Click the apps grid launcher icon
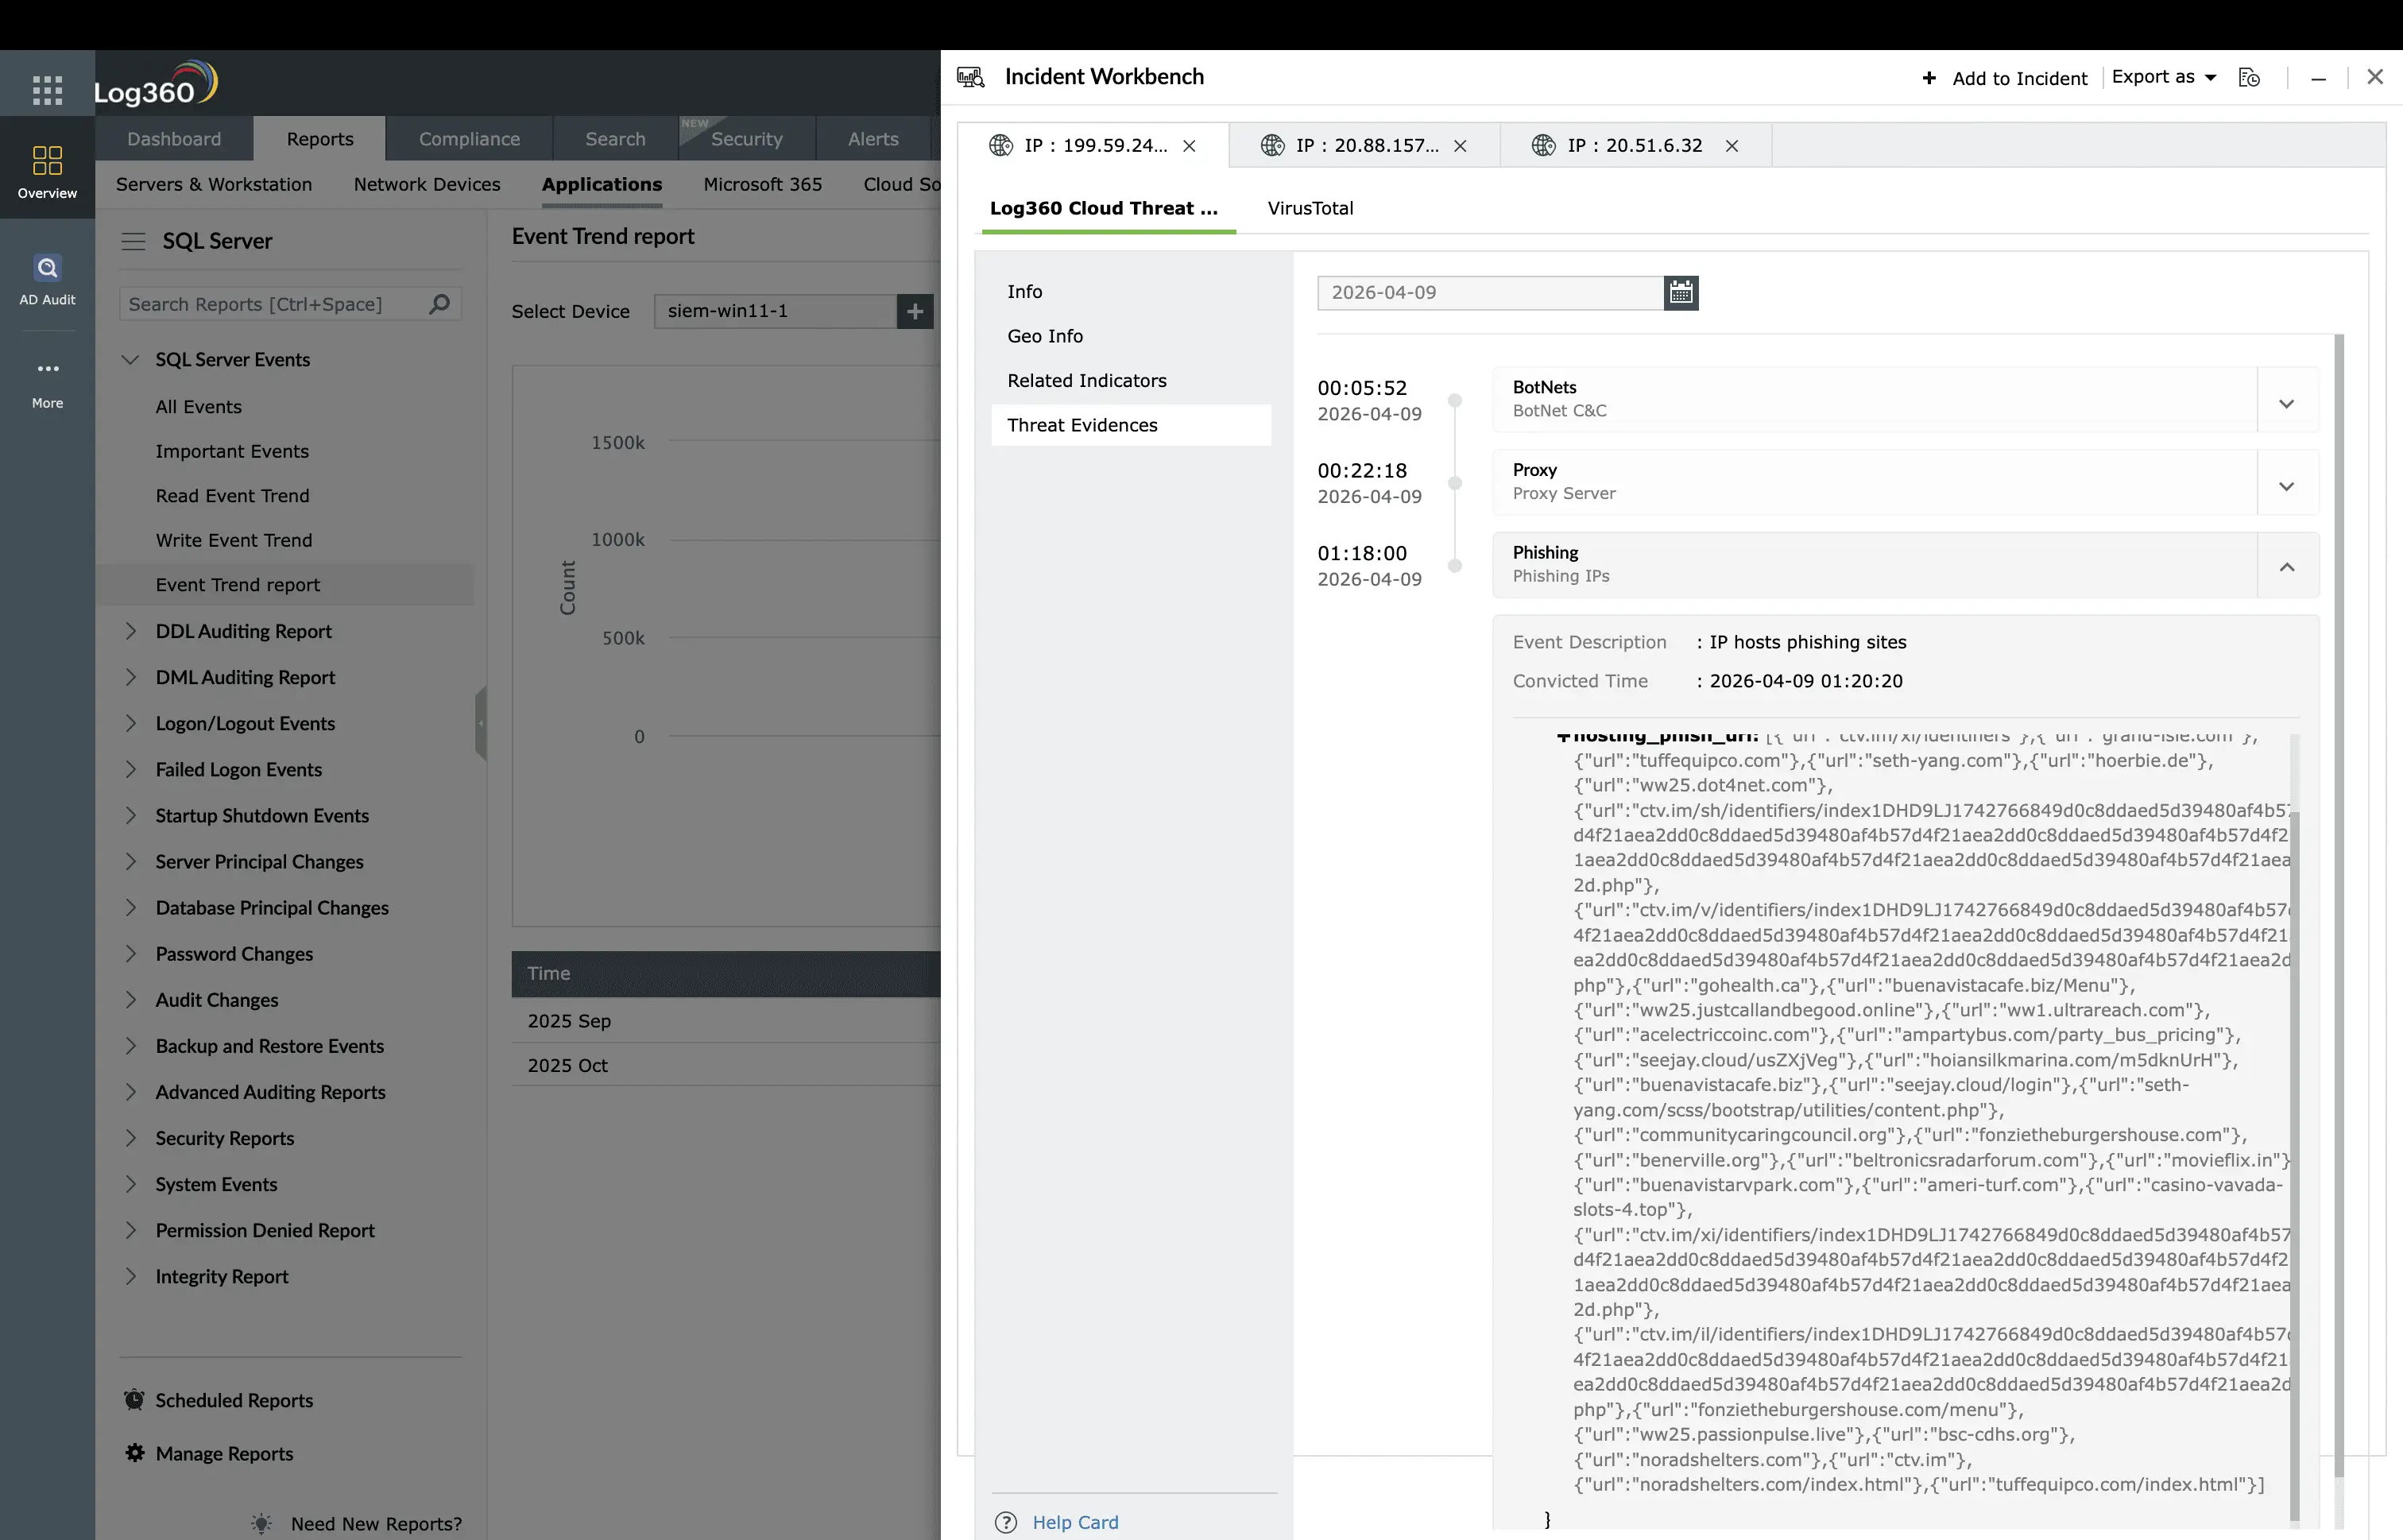The width and height of the screenshot is (2403, 1540). (47, 90)
